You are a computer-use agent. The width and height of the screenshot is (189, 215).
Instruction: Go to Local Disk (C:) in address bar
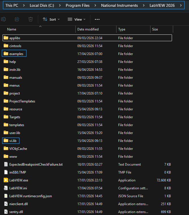(42, 5)
